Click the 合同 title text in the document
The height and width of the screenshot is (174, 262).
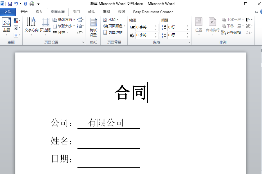131,92
